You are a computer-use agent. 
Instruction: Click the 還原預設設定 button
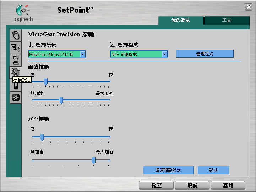coord(168,170)
